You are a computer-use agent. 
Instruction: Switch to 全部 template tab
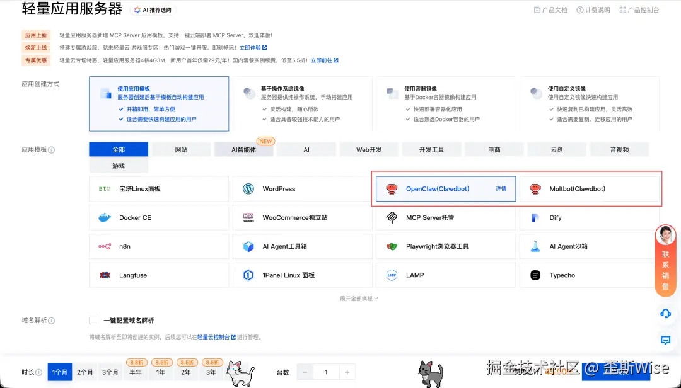click(119, 150)
